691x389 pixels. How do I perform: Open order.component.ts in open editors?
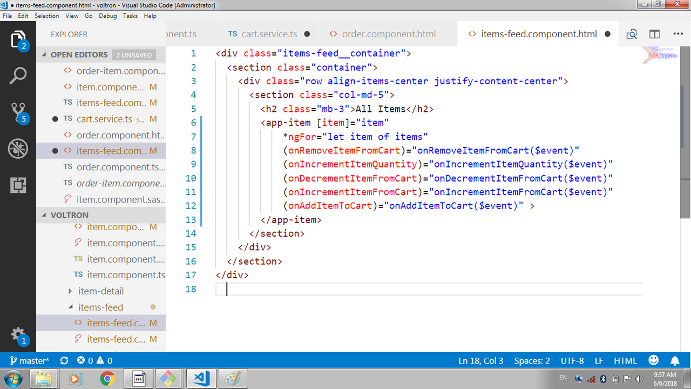coord(101,167)
